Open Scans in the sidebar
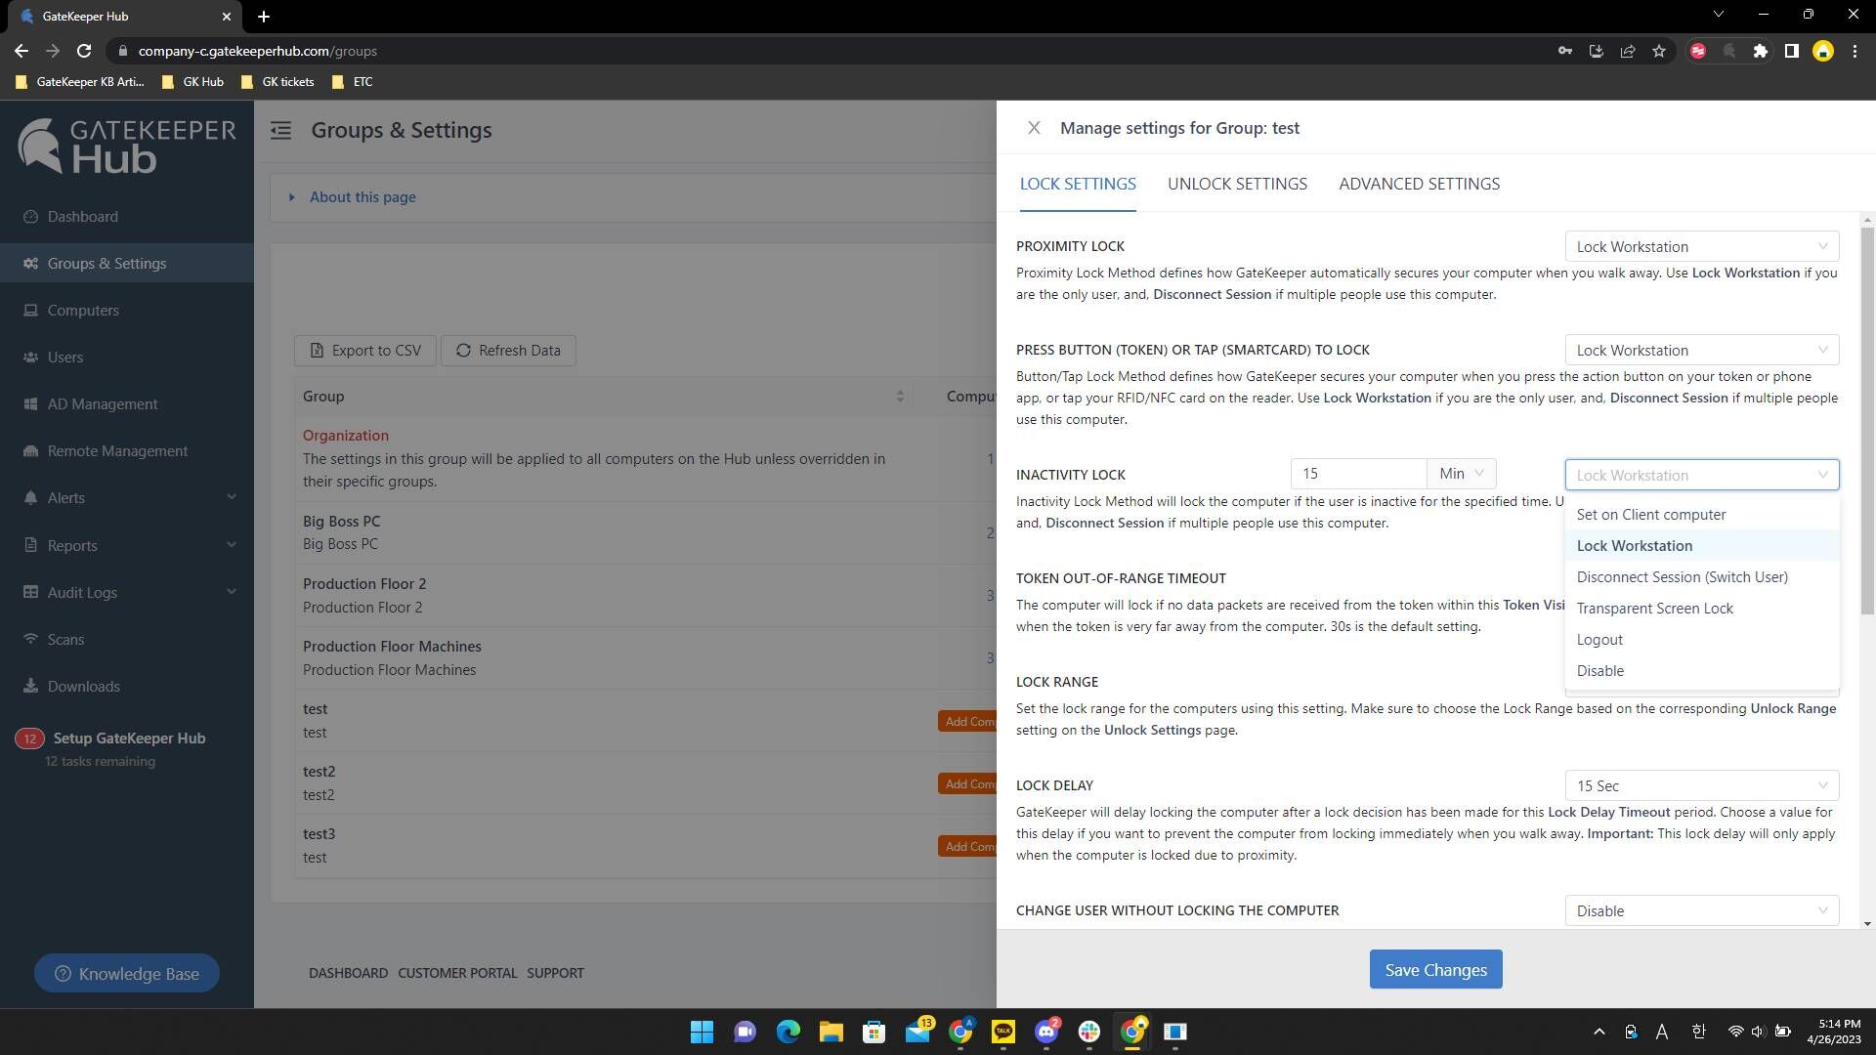Screen dimensions: 1876x1055 tap(65, 640)
